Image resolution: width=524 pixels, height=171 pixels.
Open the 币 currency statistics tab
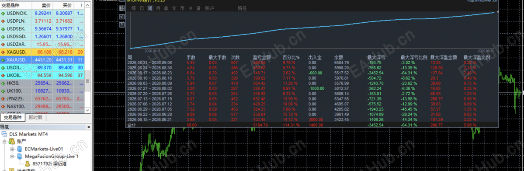point(182,8)
